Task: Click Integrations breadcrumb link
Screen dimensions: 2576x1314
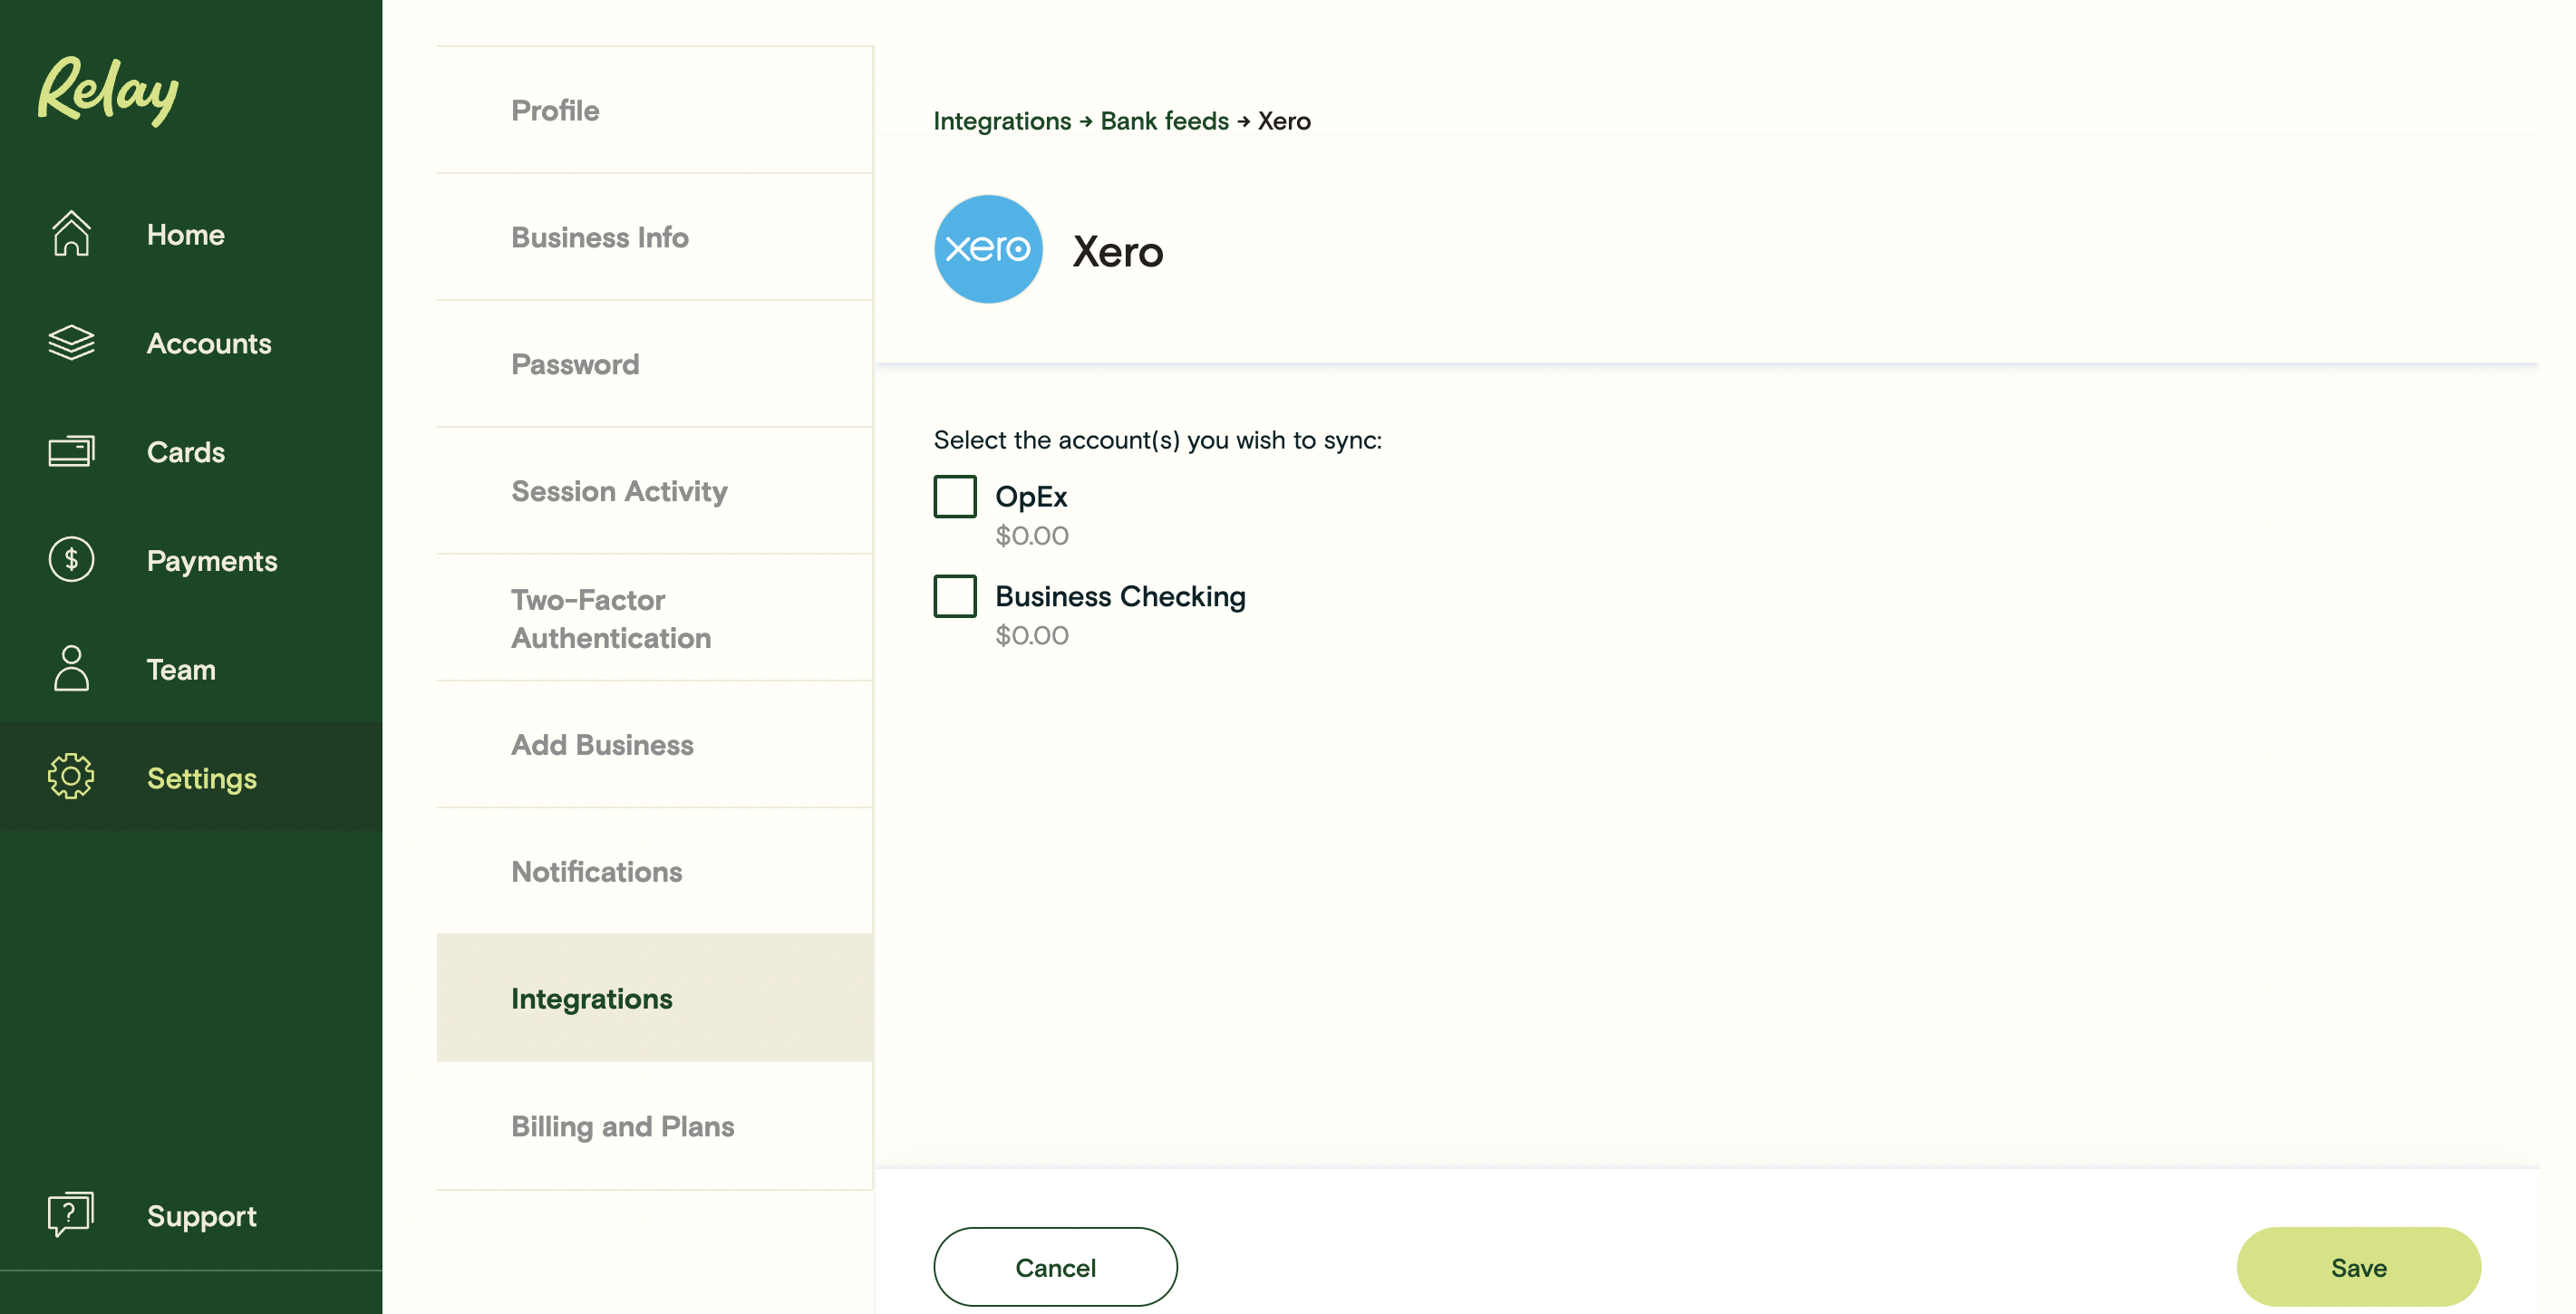Action: [1002, 121]
